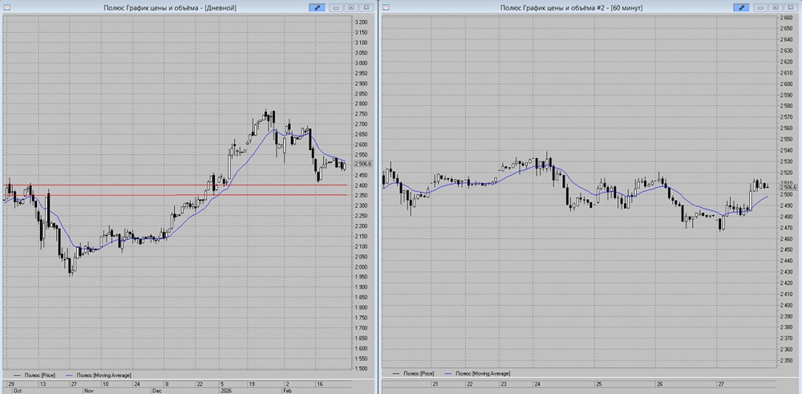
Task: Click price axis label 2 350 in 60 минут chart
Action: point(787,360)
